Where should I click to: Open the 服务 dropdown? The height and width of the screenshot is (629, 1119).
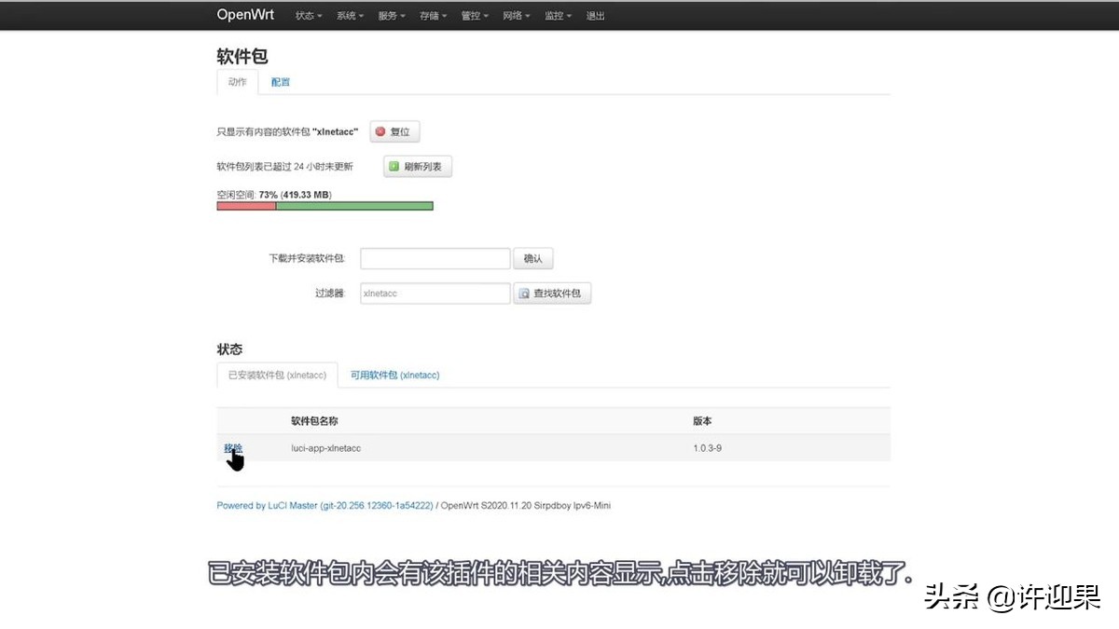(x=390, y=15)
